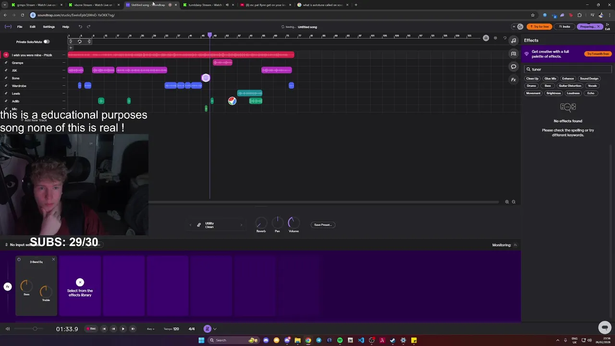Open metronome options dropdown arrow
Image resolution: width=615 pixels, height=346 pixels.
215,329
